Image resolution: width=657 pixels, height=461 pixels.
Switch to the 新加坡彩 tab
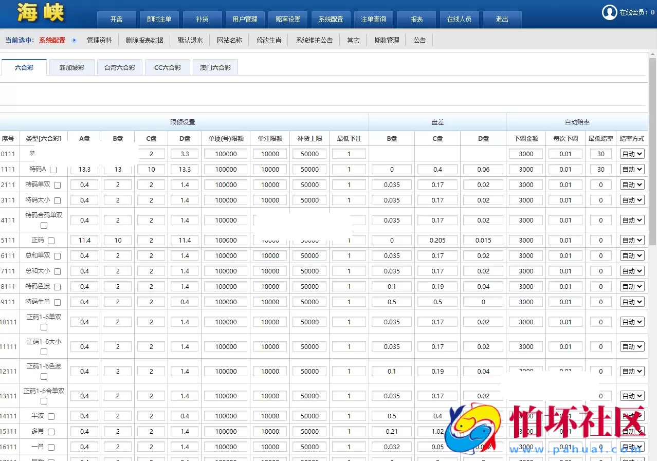pyautogui.click(x=71, y=67)
